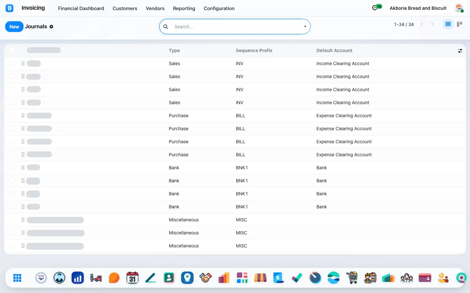Image resolution: width=470 pixels, height=293 pixels.
Task: Open the Reporting menu
Action: coord(184,8)
